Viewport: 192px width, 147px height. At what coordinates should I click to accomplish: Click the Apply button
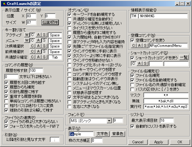pyautogui.click(x=159, y=142)
